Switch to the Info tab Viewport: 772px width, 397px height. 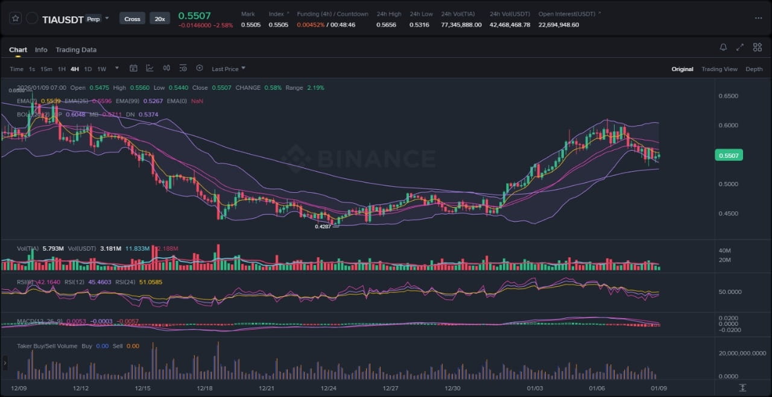[x=41, y=50]
